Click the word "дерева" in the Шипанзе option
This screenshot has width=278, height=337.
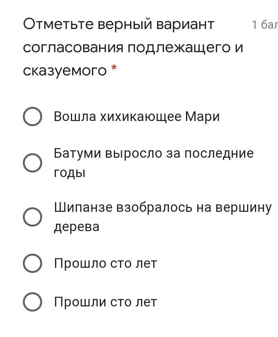(77, 227)
